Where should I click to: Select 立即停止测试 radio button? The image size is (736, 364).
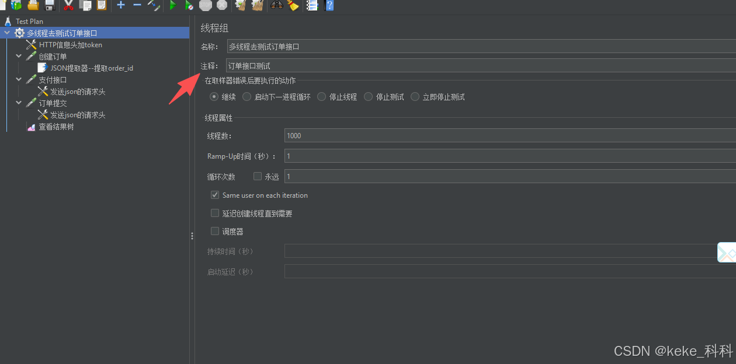pyautogui.click(x=415, y=97)
